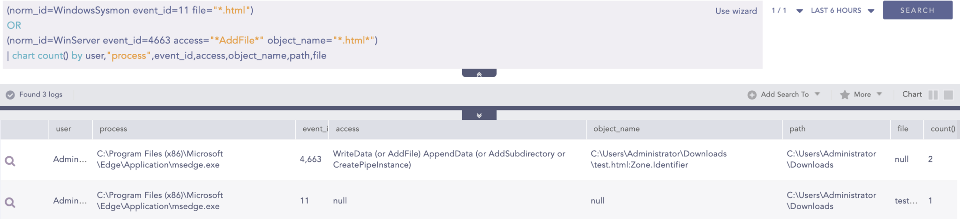The height and width of the screenshot is (219, 960).
Task: Click the star icon beside More
Action: (845, 95)
